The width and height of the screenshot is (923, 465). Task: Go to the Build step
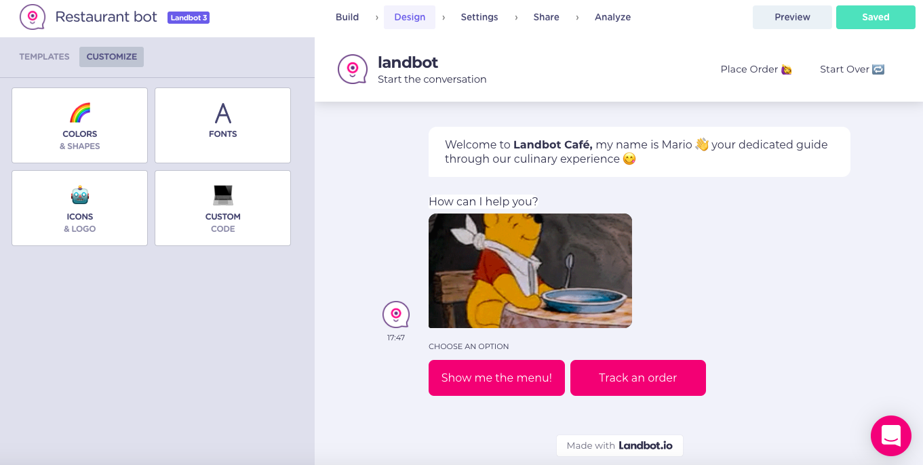[x=347, y=17]
